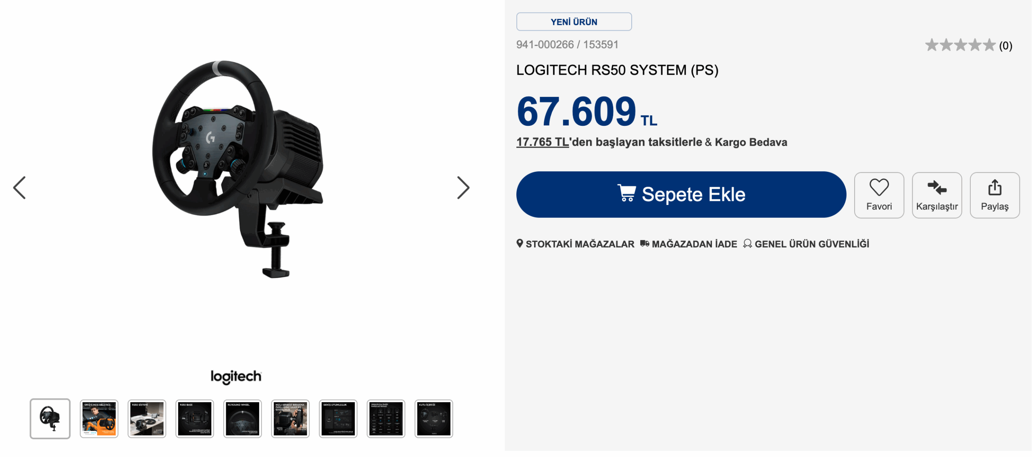The image size is (1032, 457).
Task: Select the first wheel thumbnail
Action: point(50,419)
